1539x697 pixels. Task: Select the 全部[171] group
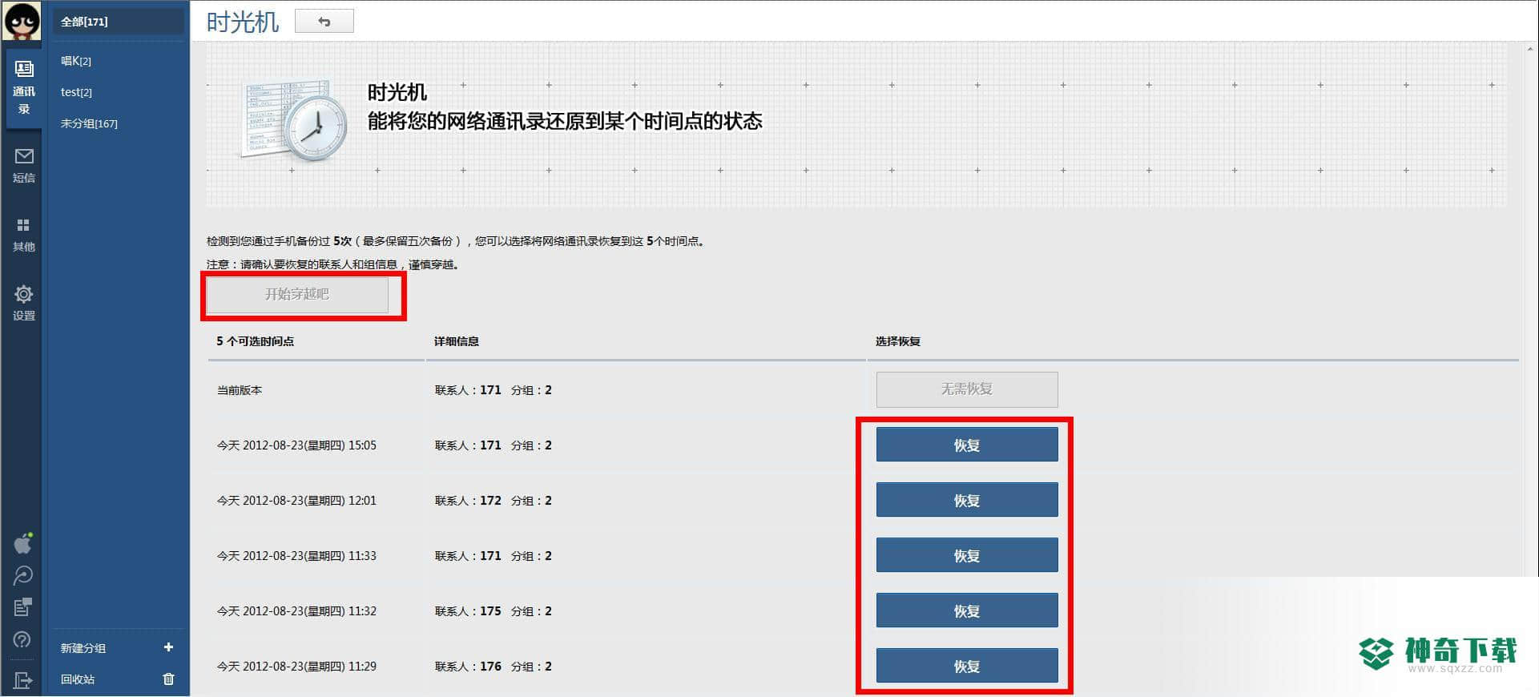[117, 22]
